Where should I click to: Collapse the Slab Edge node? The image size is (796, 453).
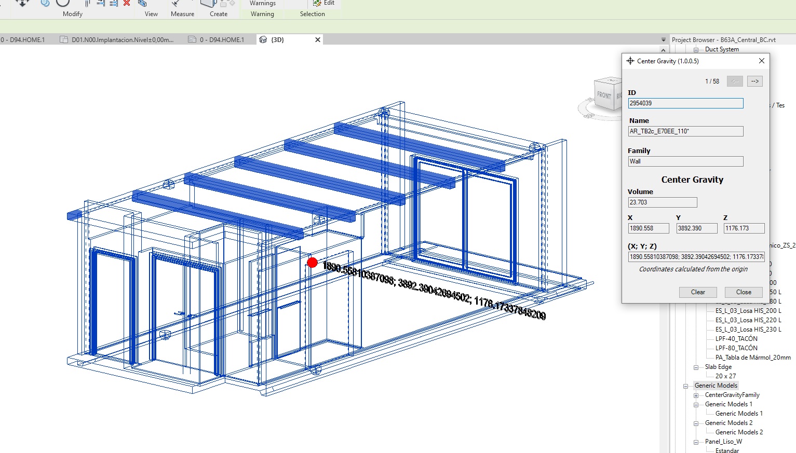(x=696, y=367)
